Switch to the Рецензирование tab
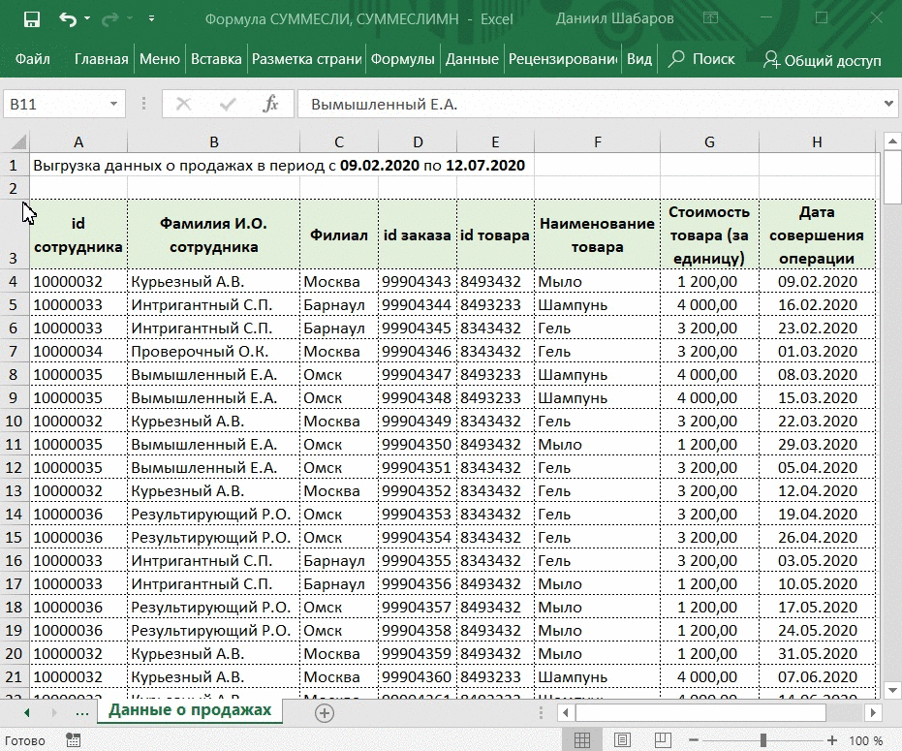This screenshot has width=902, height=751. (563, 59)
